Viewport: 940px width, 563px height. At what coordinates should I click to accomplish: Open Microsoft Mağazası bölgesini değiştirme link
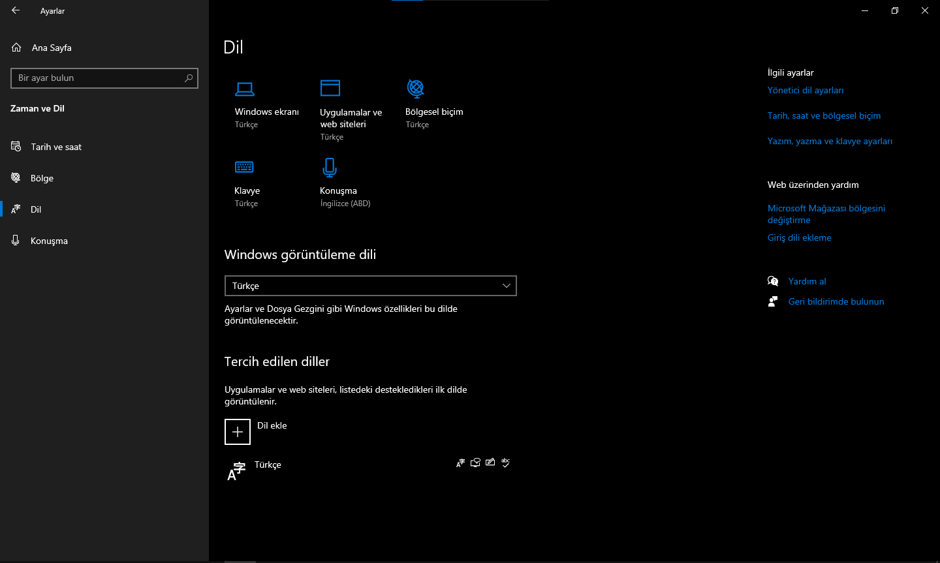826,214
